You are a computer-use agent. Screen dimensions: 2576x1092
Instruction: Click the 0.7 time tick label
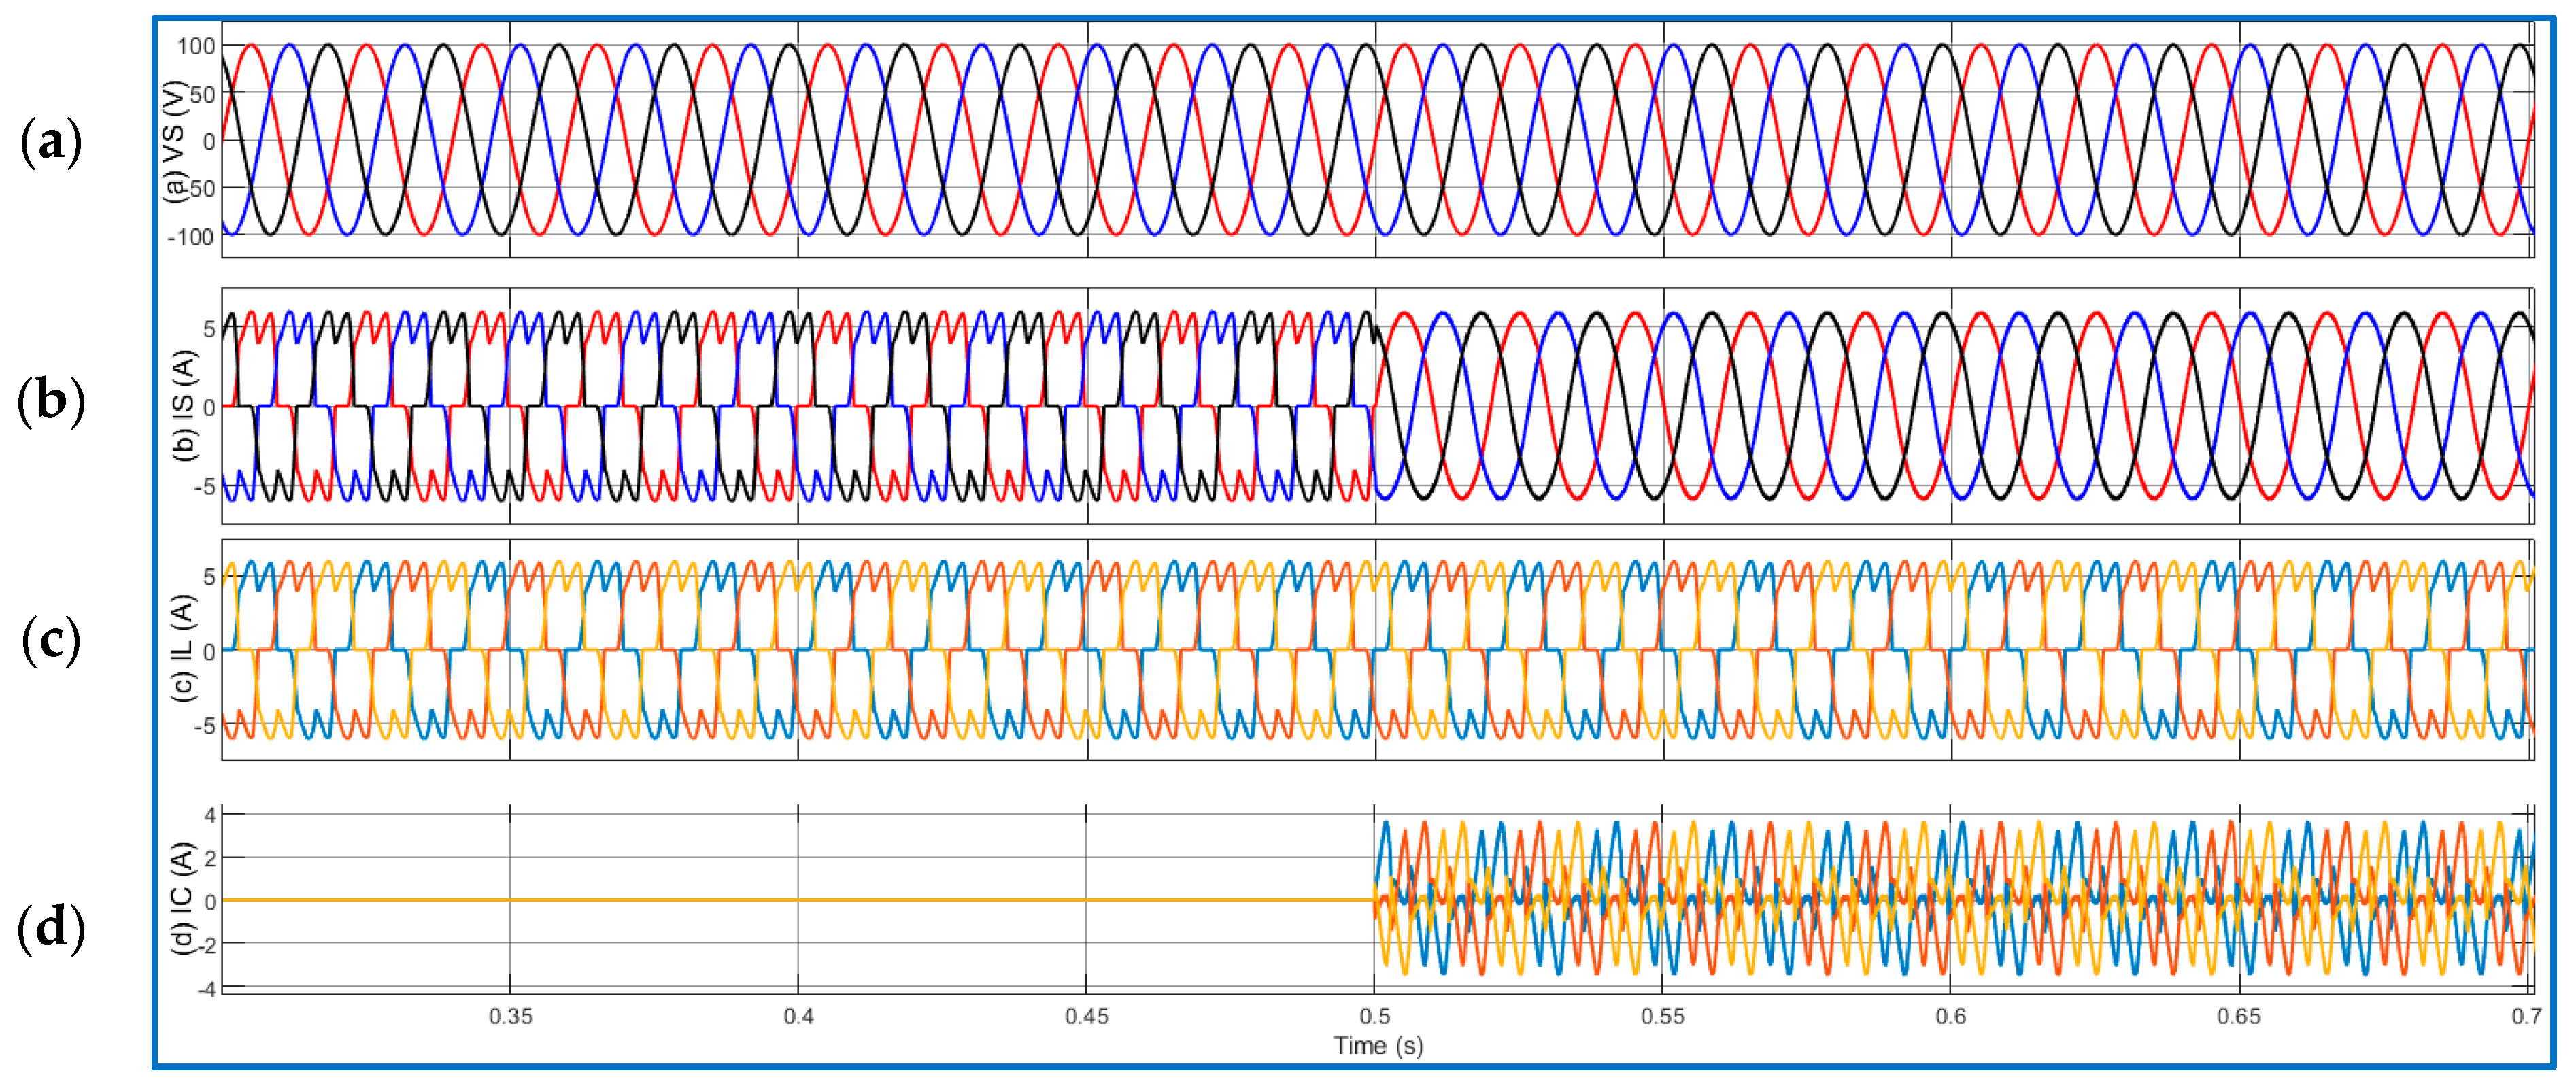[2525, 1017]
